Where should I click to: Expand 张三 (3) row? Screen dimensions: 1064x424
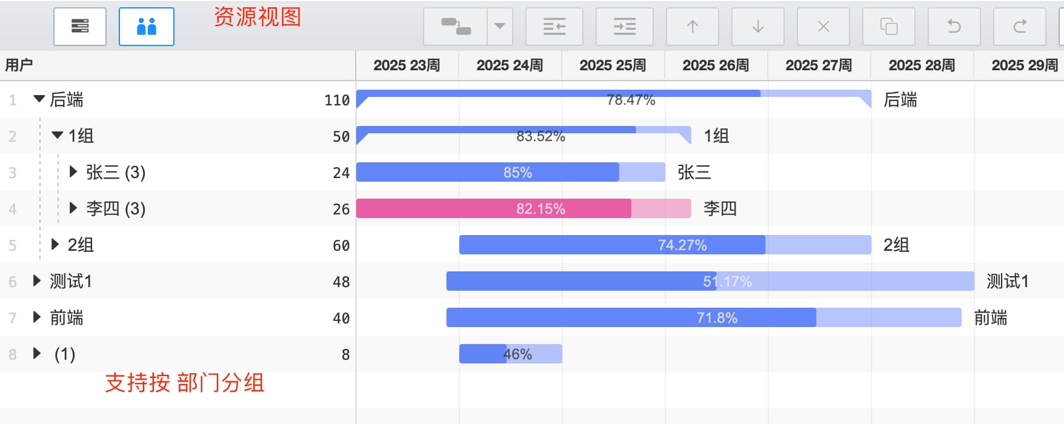coord(73,172)
